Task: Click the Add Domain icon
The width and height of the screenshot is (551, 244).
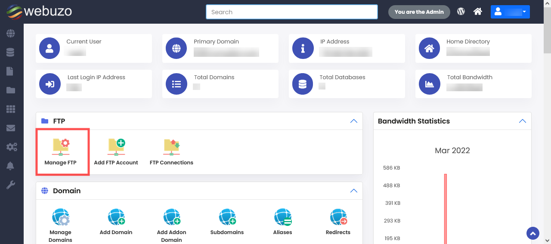Action: [x=116, y=218]
